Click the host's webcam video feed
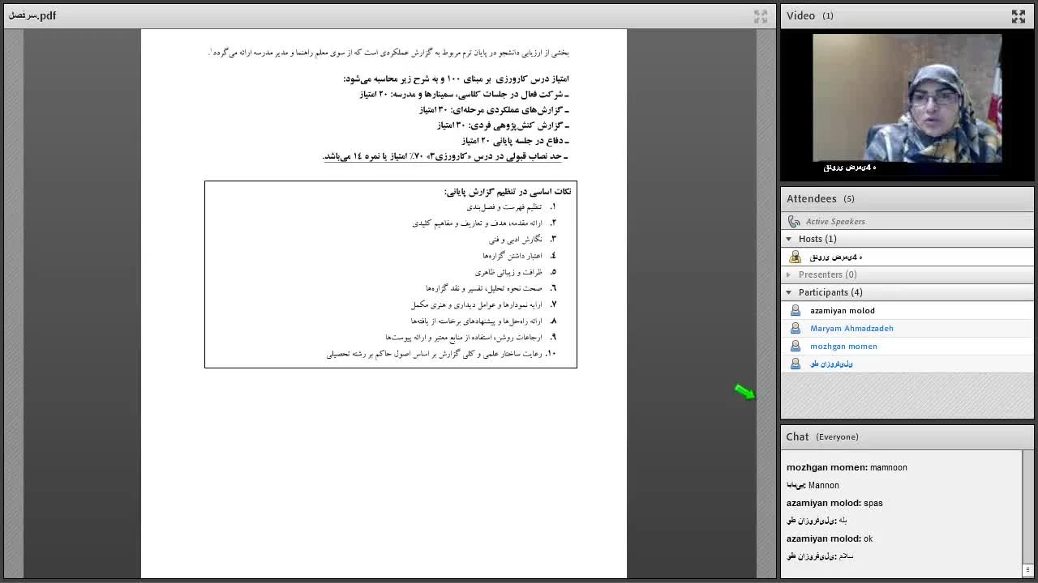Image resolution: width=1038 pixels, height=583 pixels. [x=907, y=97]
